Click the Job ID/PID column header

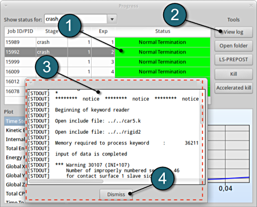[x=20, y=31]
